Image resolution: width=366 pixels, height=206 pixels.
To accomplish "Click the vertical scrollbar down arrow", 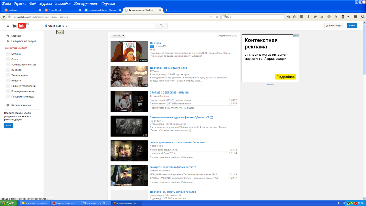I will point(364,199).
